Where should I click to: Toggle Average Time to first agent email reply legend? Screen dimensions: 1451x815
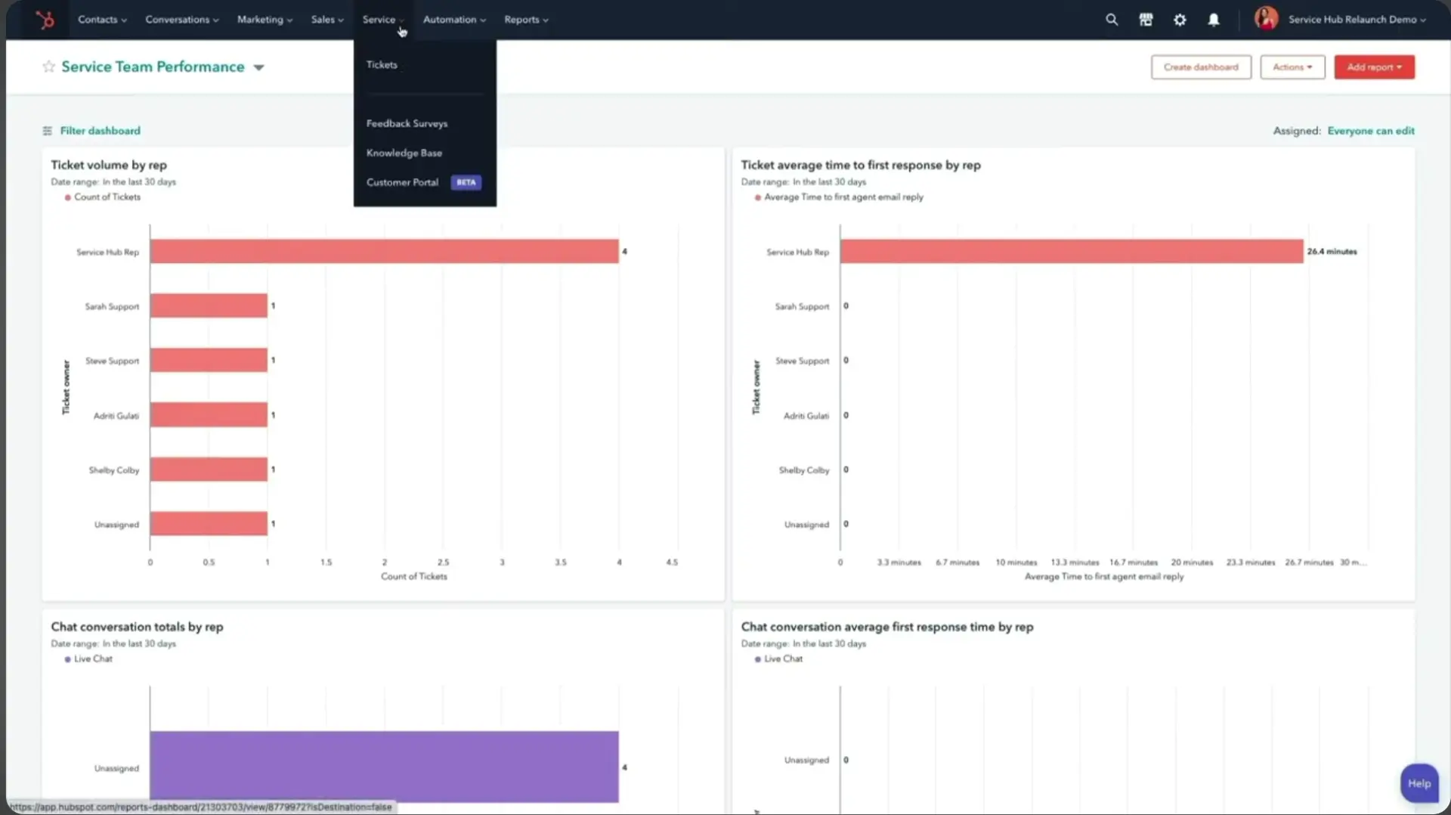tap(843, 197)
